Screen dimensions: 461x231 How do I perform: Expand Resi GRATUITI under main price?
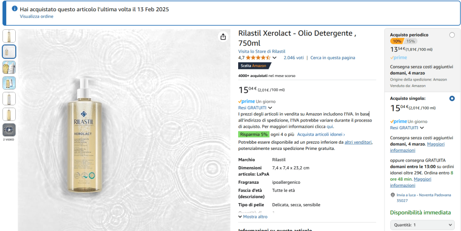coord(255,108)
